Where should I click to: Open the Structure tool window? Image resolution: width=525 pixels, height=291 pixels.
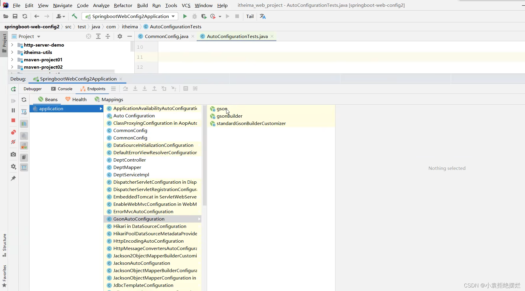[4, 245]
